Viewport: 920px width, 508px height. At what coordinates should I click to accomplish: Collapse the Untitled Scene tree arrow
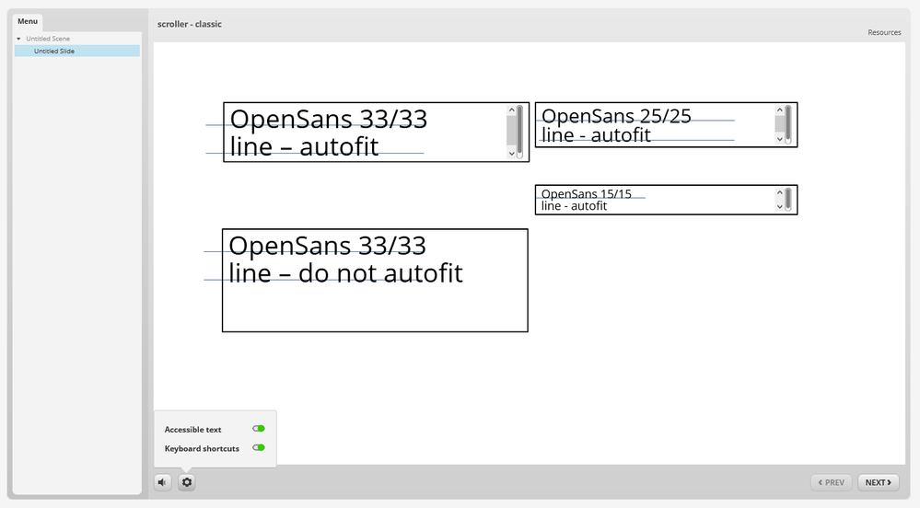click(18, 39)
